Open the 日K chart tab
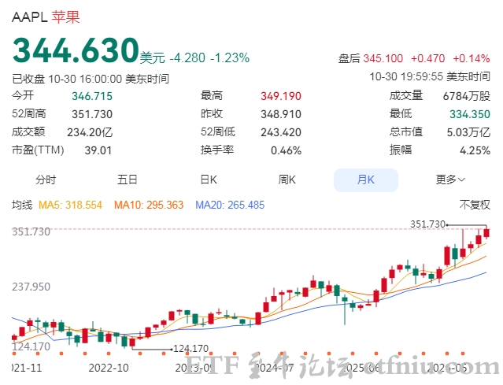This screenshot has height=385, width=503. point(209,180)
